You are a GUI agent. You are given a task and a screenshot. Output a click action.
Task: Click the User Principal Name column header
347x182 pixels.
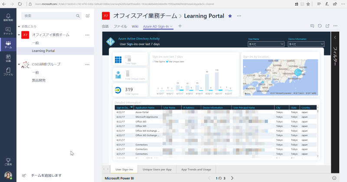(x=253, y=108)
